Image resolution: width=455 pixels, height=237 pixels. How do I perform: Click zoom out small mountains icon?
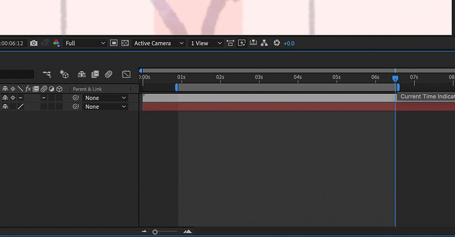pos(144,231)
